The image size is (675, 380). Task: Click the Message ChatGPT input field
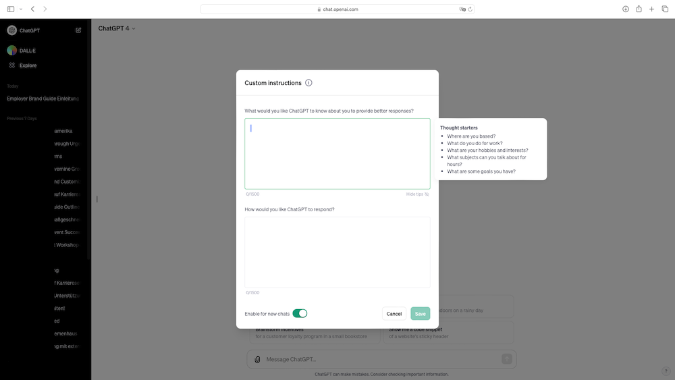click(x=381, y=359)
